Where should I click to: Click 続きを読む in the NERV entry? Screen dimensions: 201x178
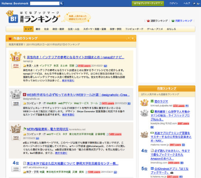click(61, 153)
